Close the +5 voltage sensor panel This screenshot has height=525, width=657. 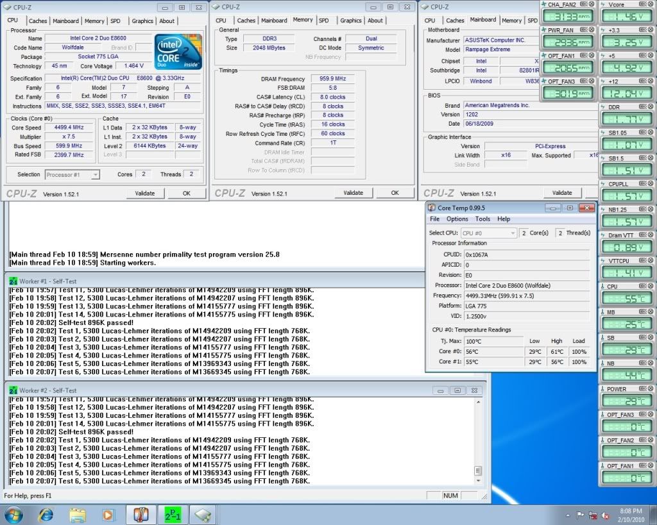click(650, 55)
